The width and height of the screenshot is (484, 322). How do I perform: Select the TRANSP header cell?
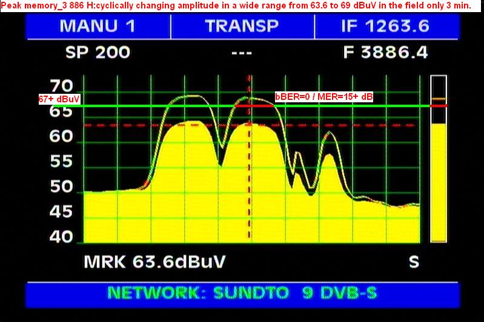tap(242, 26)
